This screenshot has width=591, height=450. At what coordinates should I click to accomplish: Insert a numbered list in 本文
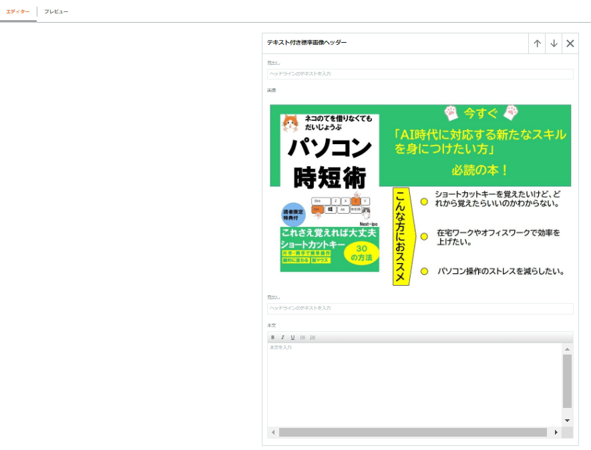point(313,337)
